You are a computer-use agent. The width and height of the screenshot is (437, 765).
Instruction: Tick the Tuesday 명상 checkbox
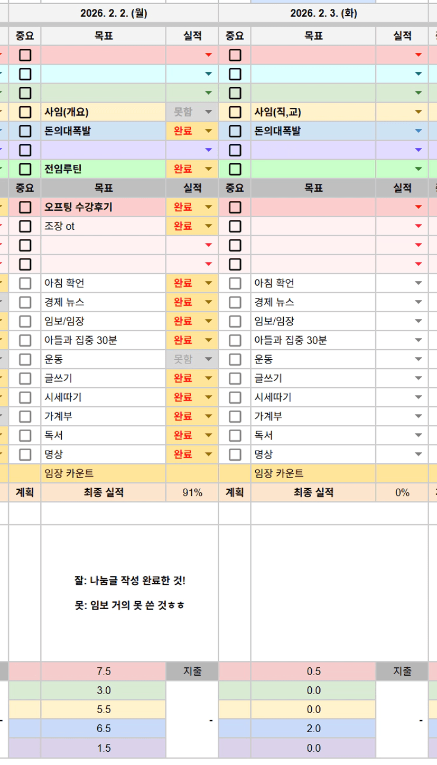[x=235, y=454]
